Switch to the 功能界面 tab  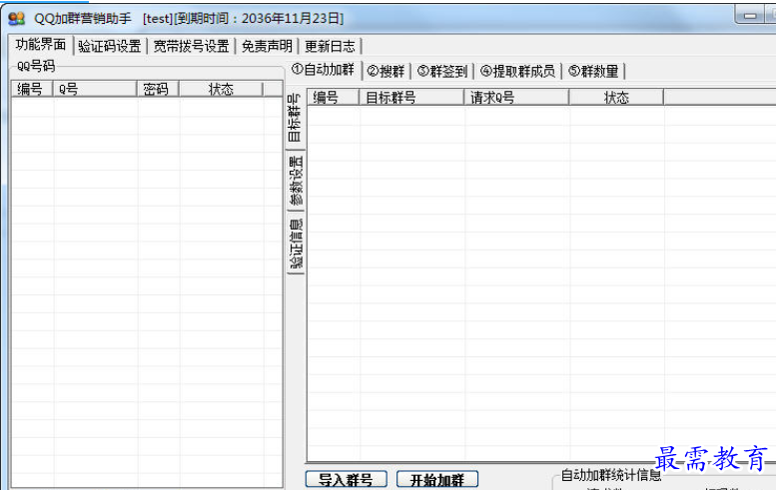pos(41,45)
